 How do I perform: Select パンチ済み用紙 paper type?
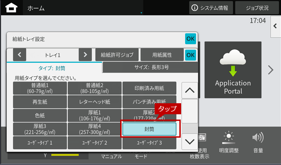[149, 101]
